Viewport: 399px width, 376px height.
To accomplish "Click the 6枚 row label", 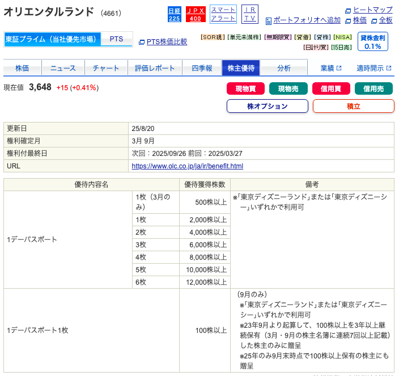I will coord(156,282).
